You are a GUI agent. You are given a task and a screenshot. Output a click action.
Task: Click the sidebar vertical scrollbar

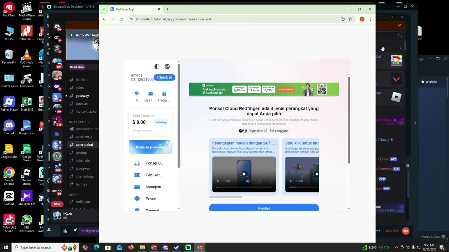pyautogui.click(x=179, y=115)
